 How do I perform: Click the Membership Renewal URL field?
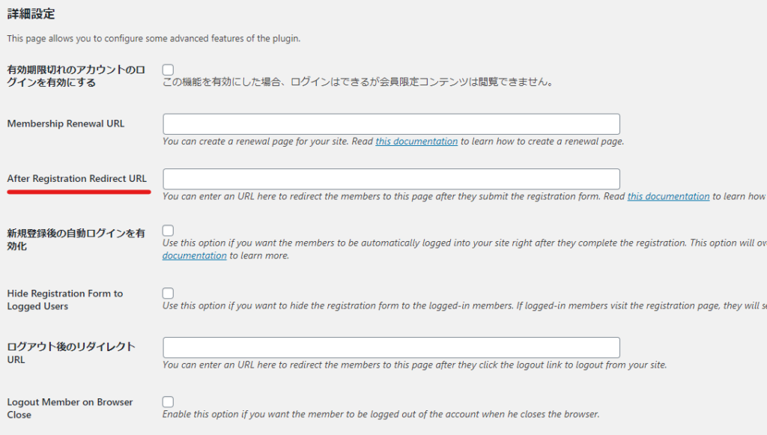point(391,124)
